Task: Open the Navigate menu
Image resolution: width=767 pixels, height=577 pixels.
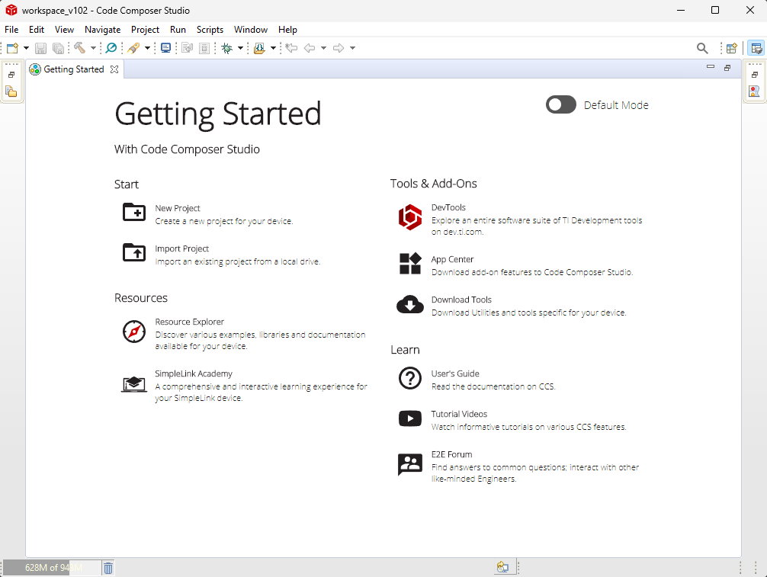Action: coord(103,29)
